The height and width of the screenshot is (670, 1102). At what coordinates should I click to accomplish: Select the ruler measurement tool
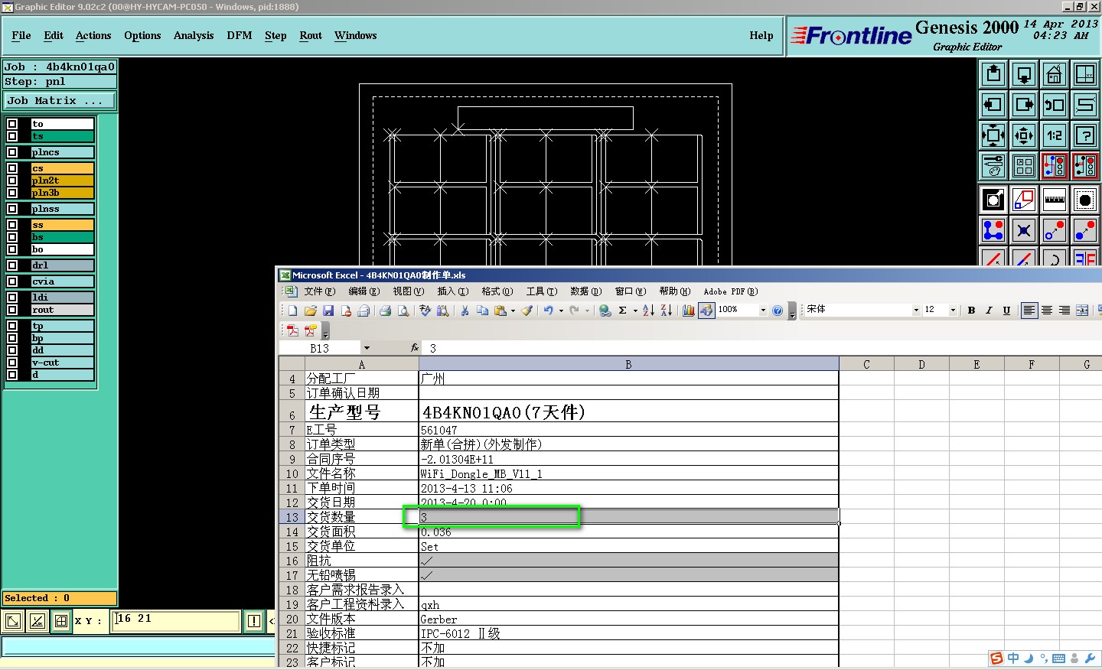click(1055, 200)
